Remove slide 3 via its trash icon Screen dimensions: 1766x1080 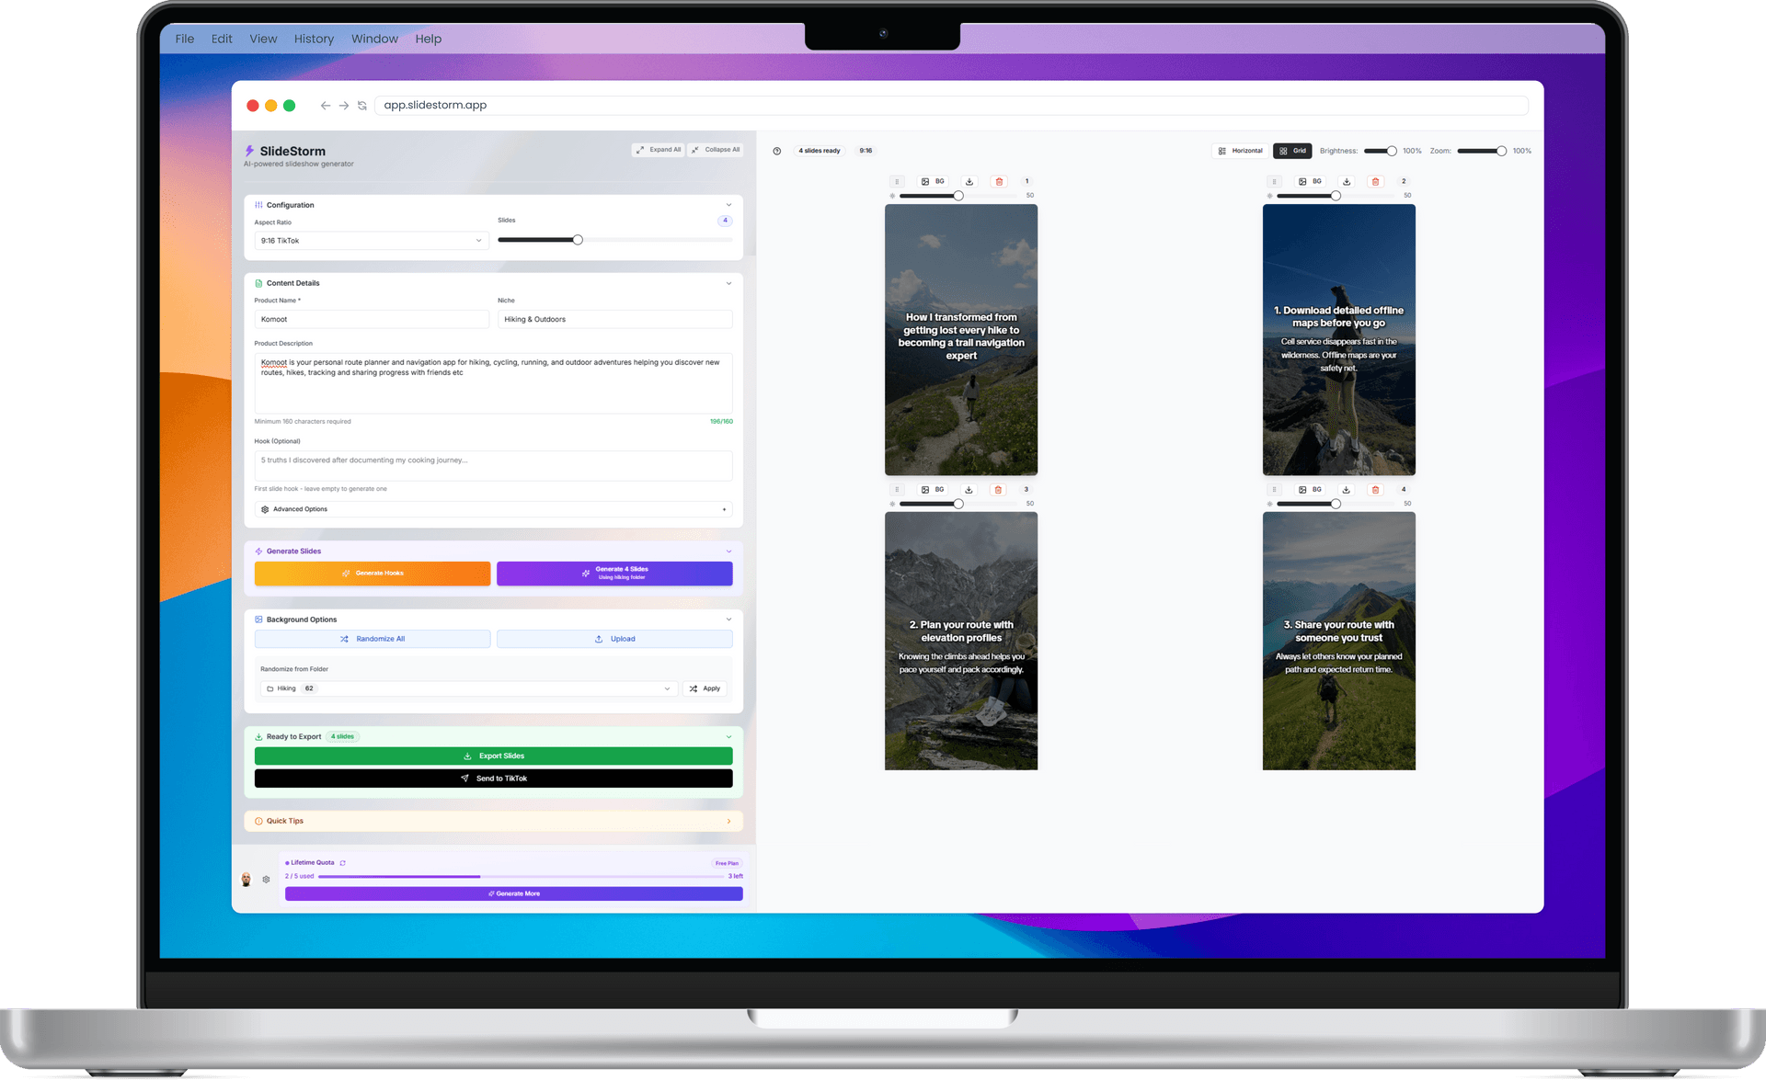point(999,490)
